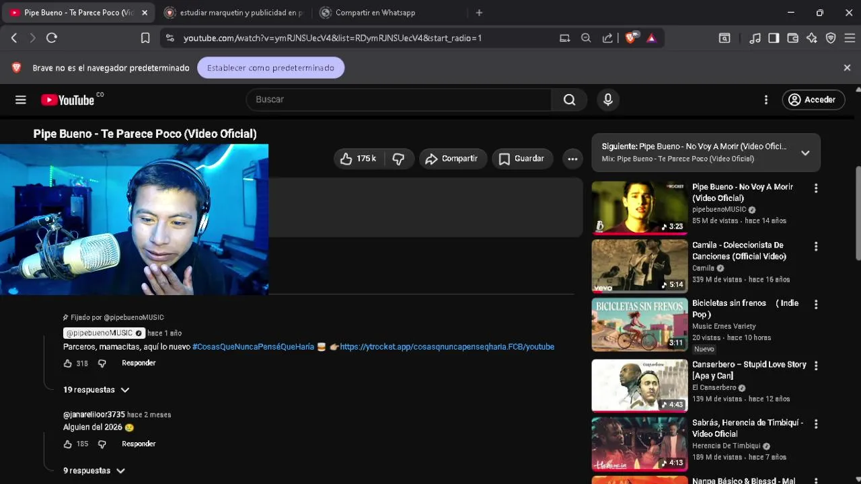The width and height of the screenshot is (861, 484).
Task: Open the cast/install icon in address bar
Action: pyautogui.click(x=564, y=38)
